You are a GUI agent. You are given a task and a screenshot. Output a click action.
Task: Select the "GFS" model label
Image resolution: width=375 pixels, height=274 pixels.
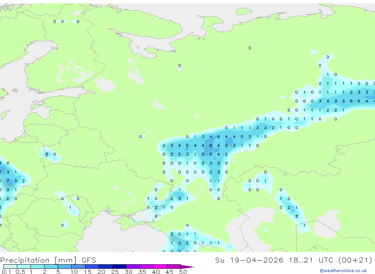(x=89, y=260)
